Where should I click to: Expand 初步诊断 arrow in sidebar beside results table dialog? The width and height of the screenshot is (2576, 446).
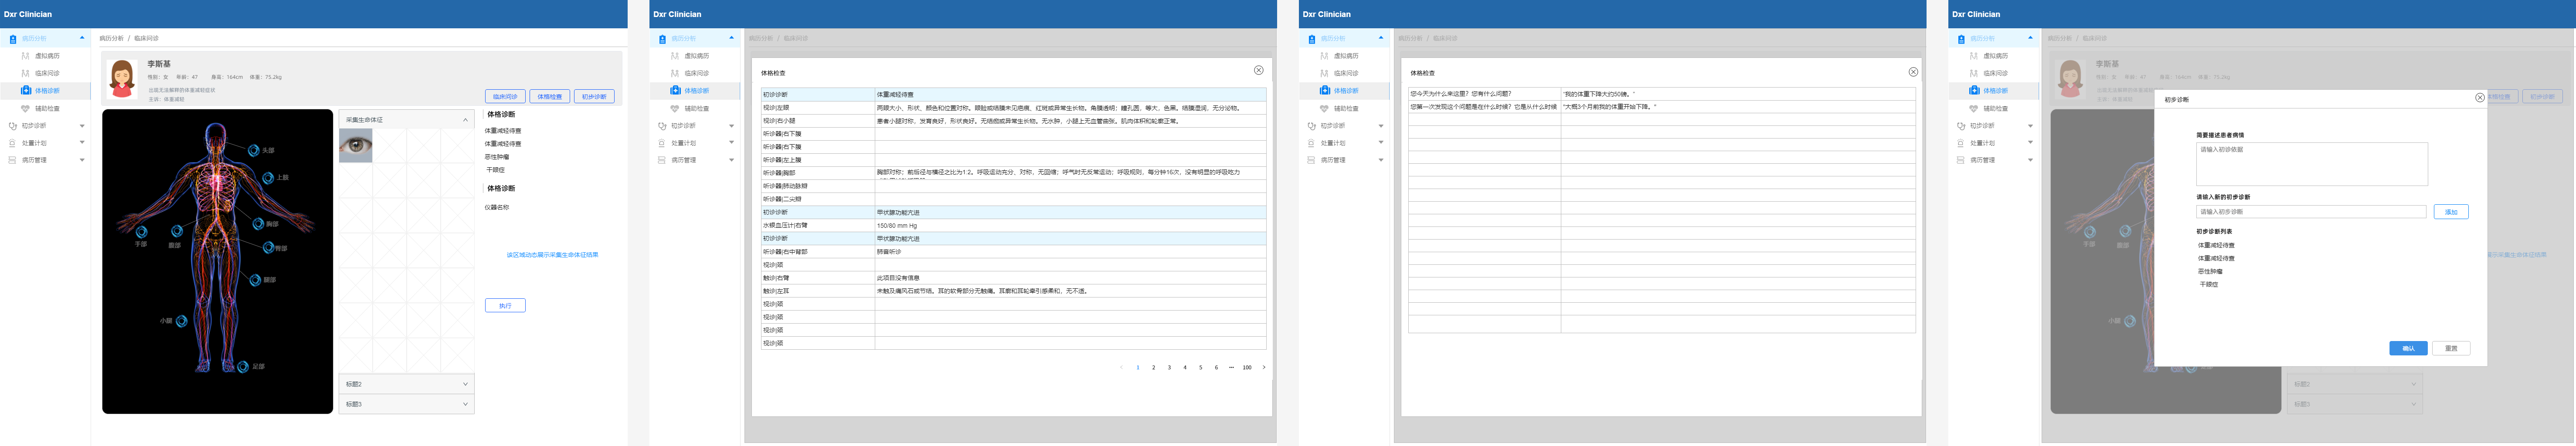(731, 126)
